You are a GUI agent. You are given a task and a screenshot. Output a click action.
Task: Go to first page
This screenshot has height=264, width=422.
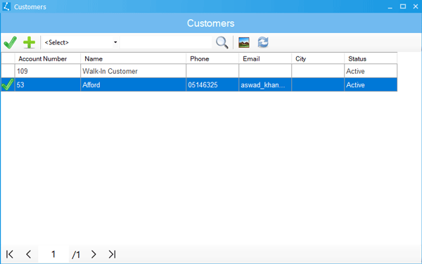click(10, 254)
